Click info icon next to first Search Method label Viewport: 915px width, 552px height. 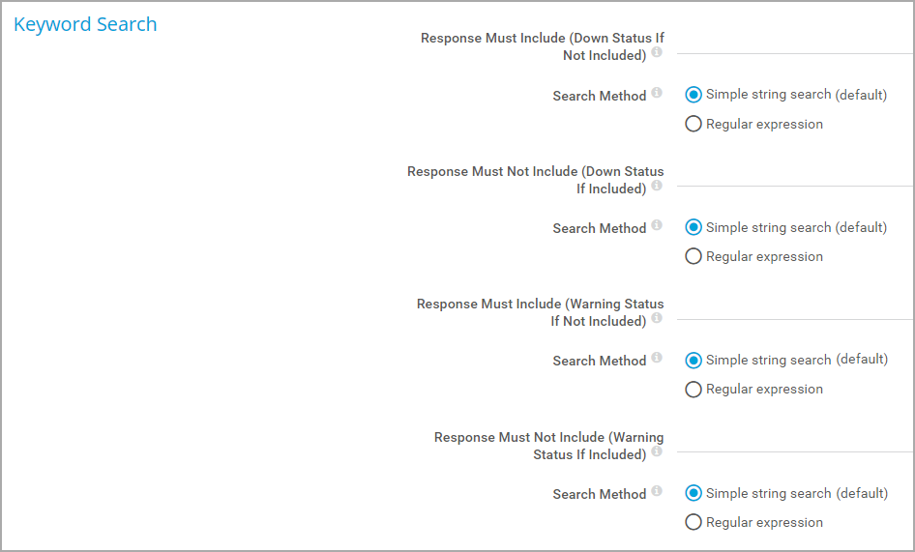click(657, 92)
